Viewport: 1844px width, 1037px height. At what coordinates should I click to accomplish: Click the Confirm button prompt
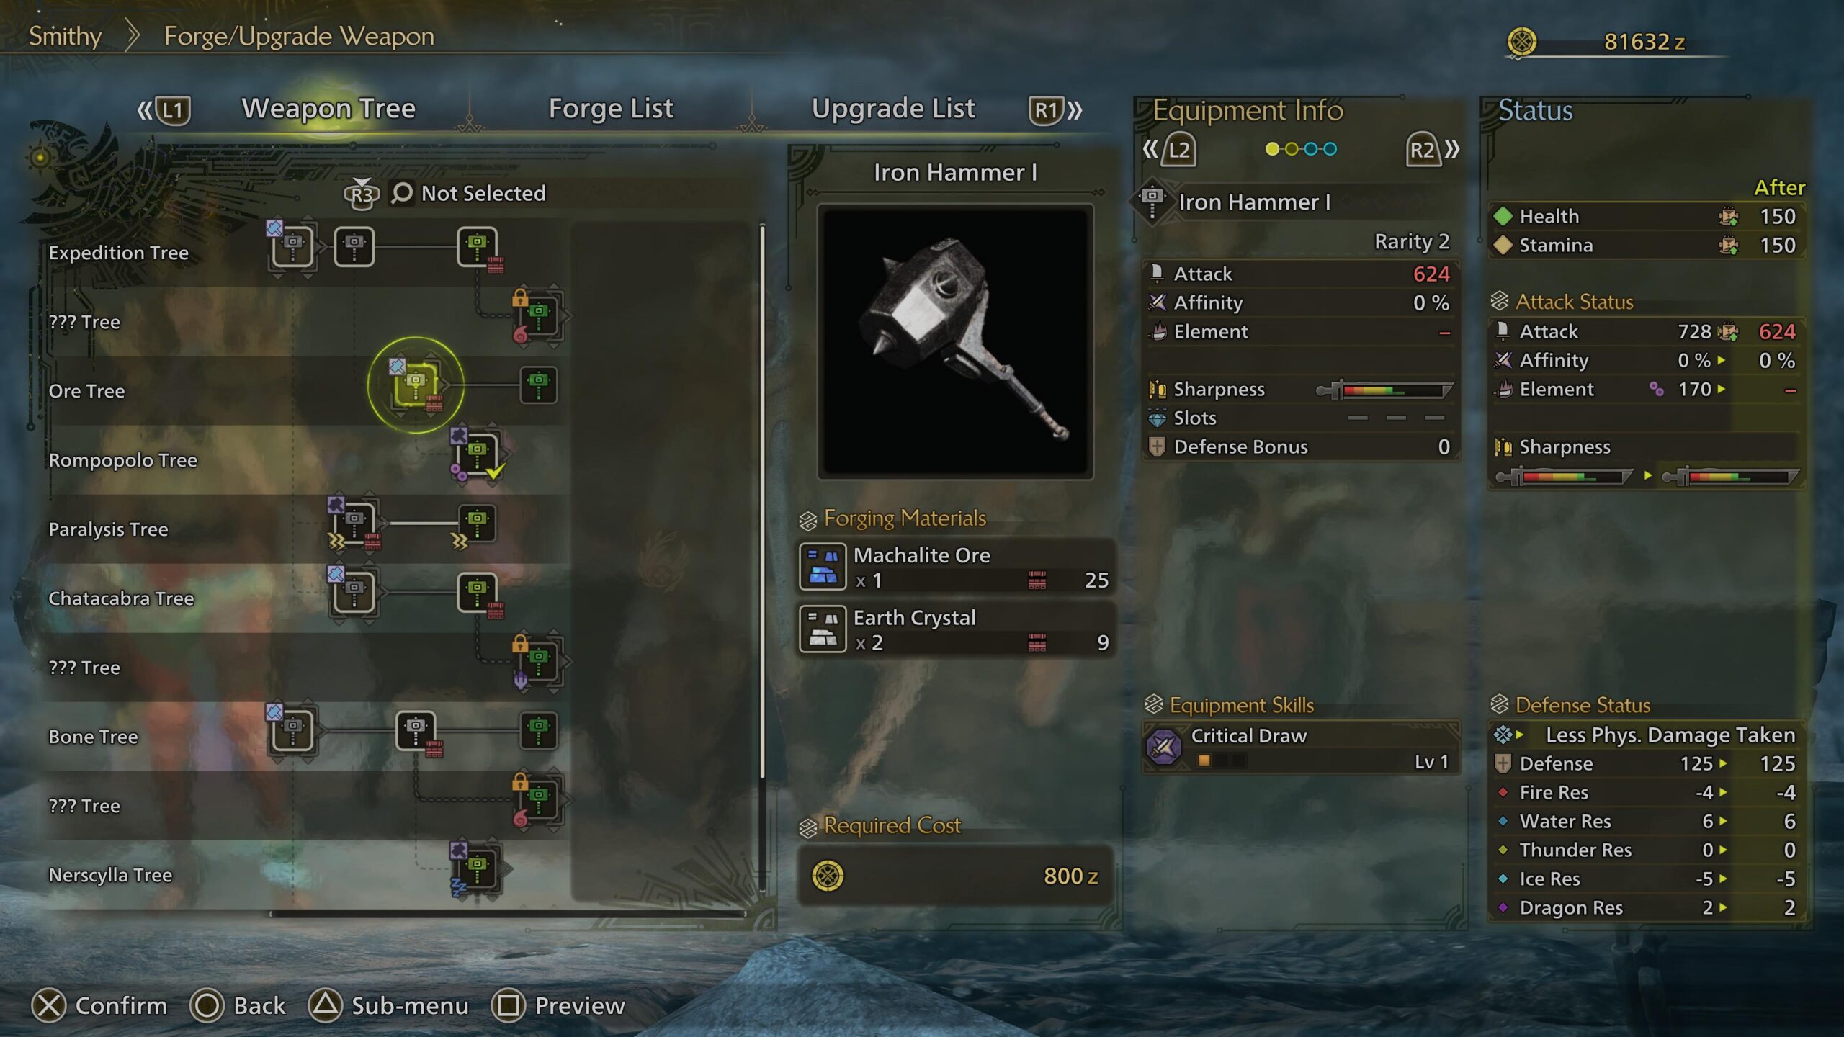[x=99, y=1005]
